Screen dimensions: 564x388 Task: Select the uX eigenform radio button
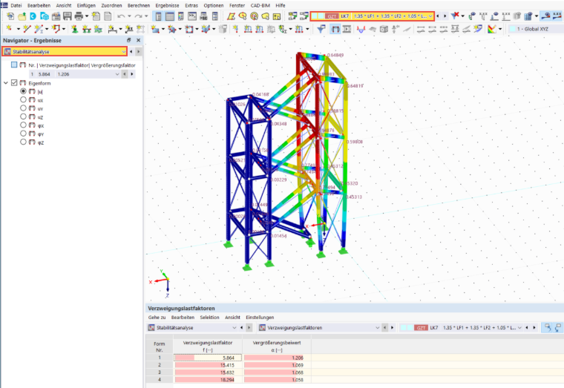[24, 99]
